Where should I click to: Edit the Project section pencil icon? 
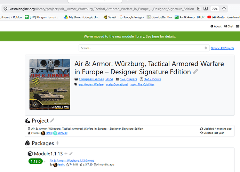point(52,121)
